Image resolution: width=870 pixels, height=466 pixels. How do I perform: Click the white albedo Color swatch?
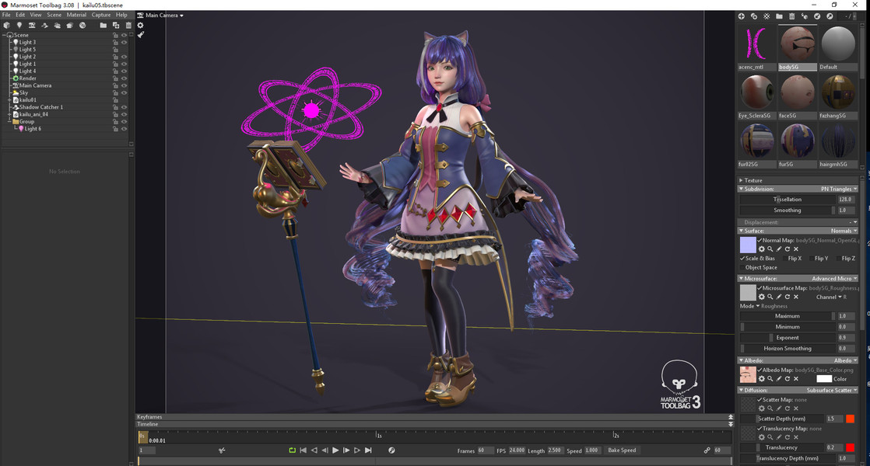click(x=824, y=379)
